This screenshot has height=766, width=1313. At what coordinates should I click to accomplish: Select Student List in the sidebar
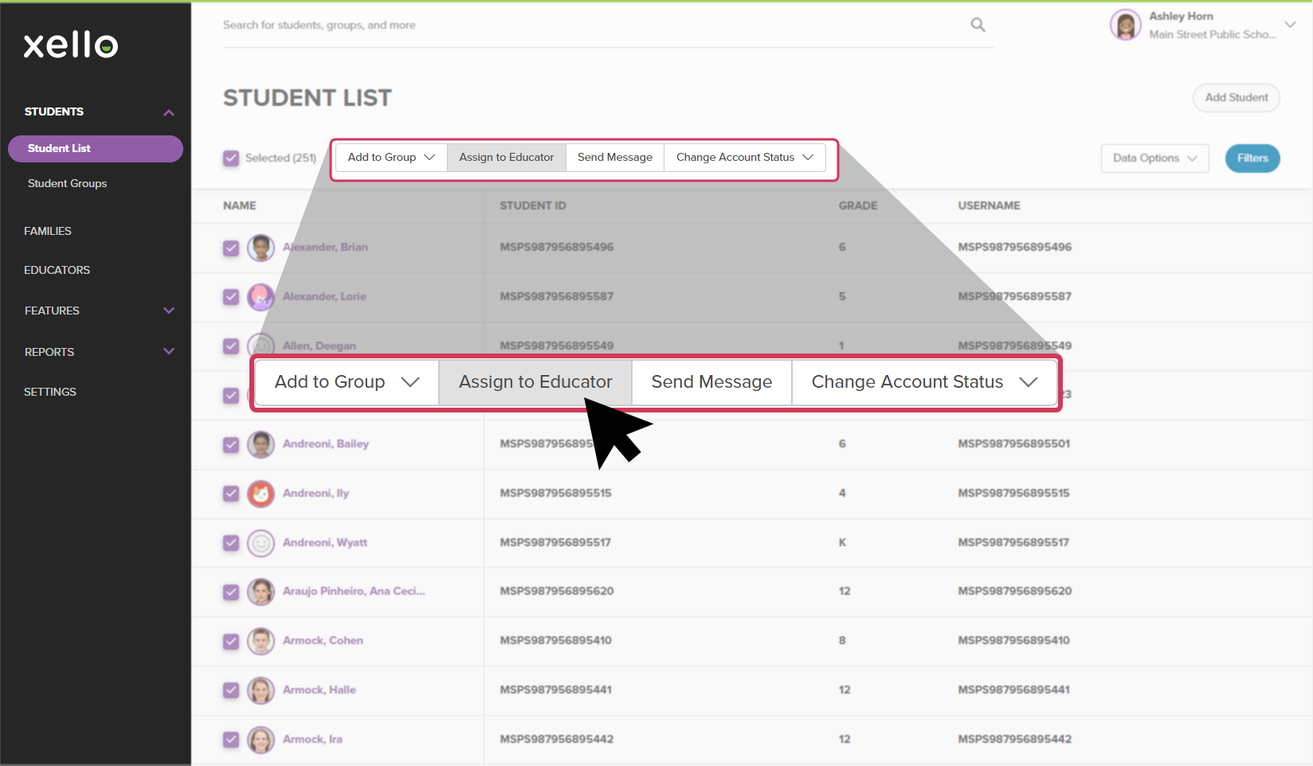(96, 149)
